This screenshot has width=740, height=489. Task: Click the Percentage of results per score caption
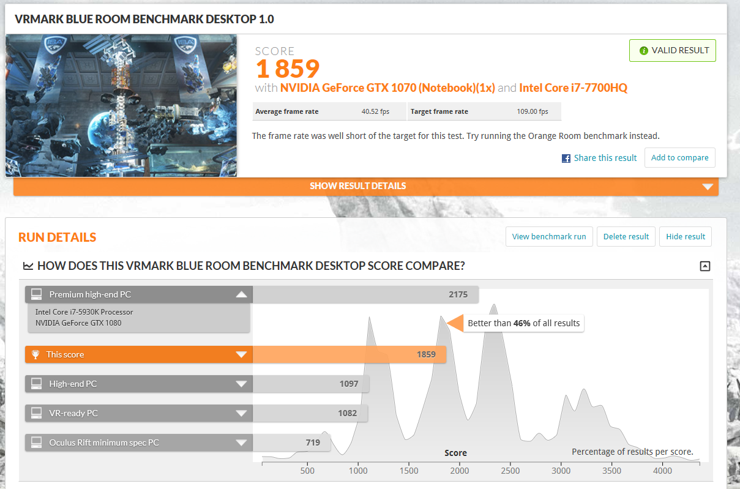point(632,452)
